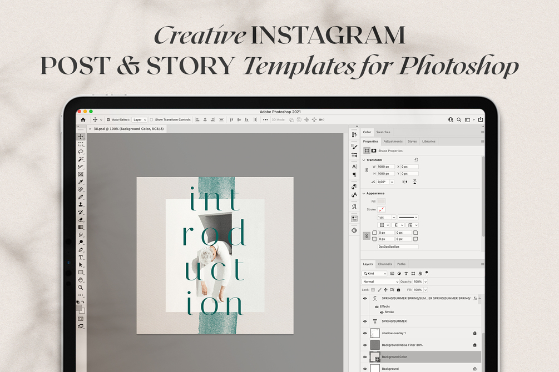Hide the Background Color layer
Viewport: 559px width, 372px height.
(365, 356)
